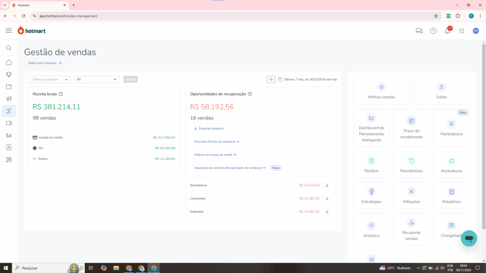The image size is (486, 273).
Task: Click the Hotmart logo
Action: [x=31, y=30]
